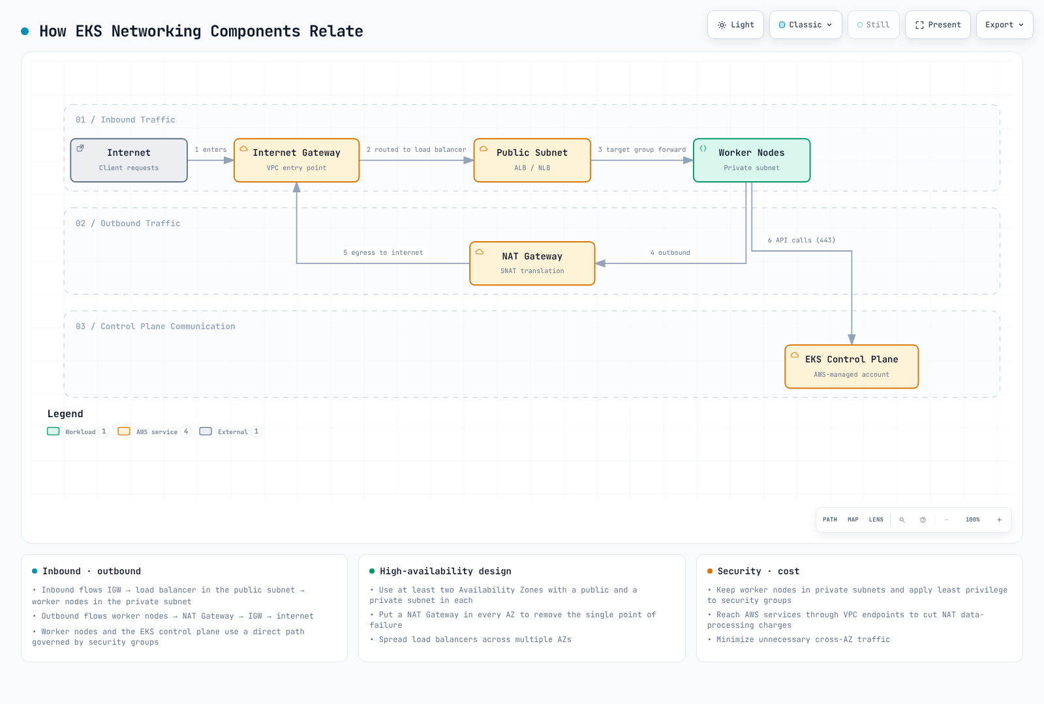Click the cloud icon on NAT Gateway node
1044x704 pixels.
pyautogui.click(x=480, y=252)
